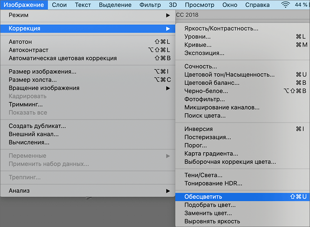
Task: Open the Справка menu
Action: pos(257,5)
